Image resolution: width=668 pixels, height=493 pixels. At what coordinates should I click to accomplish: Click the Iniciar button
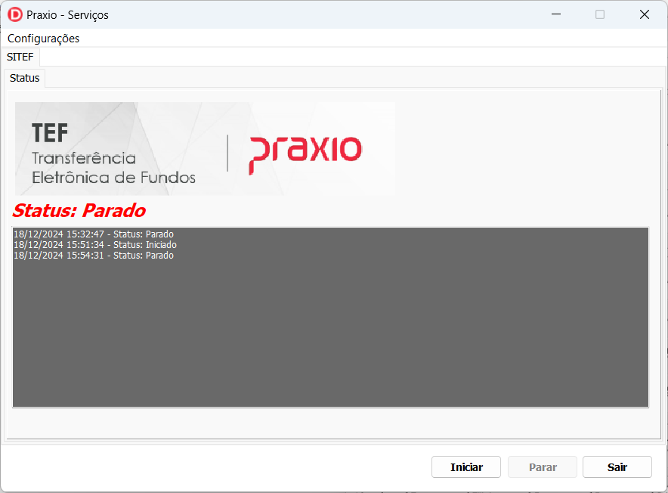pyautogui.click(x=466, y=467)
